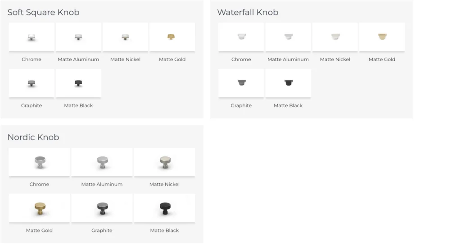Pick the Nordic Knob Matte Nickel image
The image size is (461, 245).
[x=164, y=162]
